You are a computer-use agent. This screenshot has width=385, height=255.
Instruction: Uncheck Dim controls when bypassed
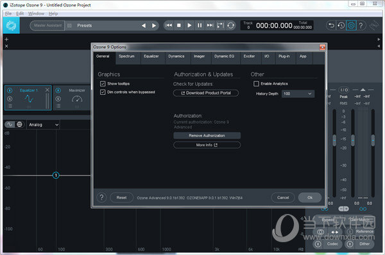pyautogui.click(x=103, y=92)
